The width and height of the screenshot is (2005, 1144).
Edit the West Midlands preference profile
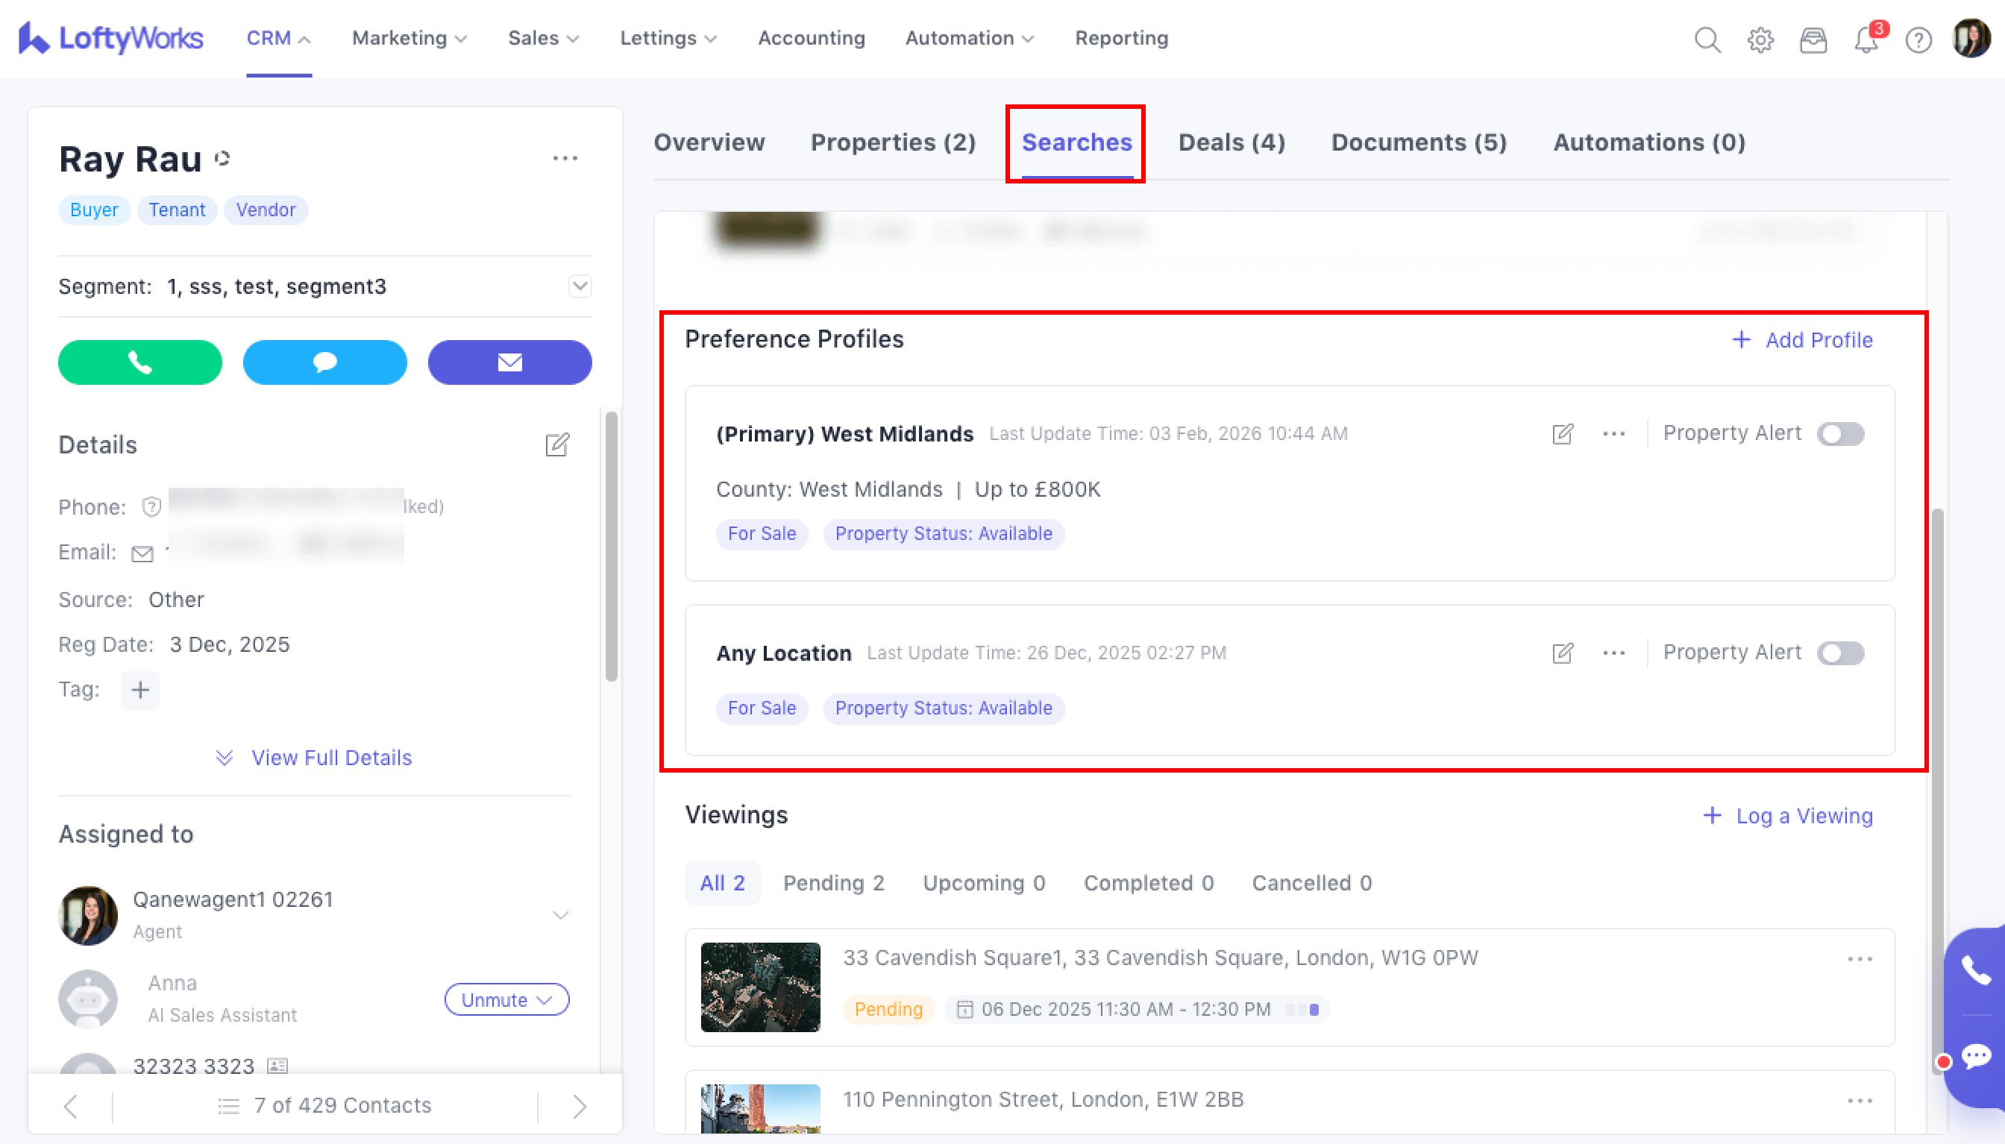(1562, 434)
